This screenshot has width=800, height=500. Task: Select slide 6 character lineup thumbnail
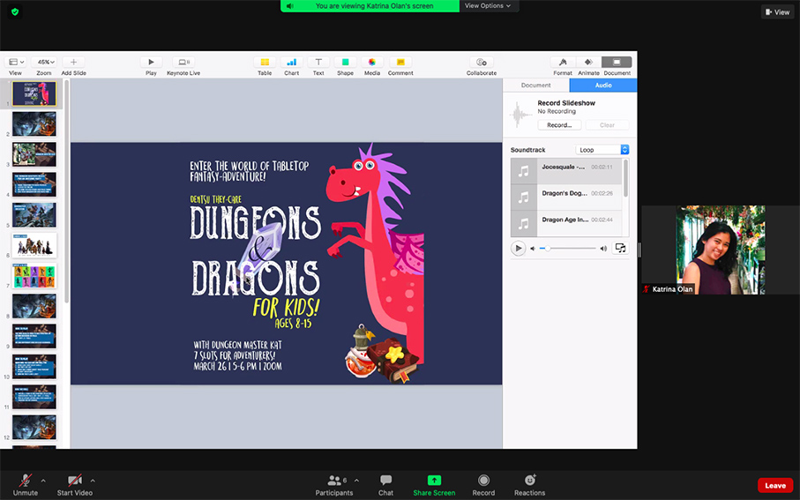(x=34, y=245)
